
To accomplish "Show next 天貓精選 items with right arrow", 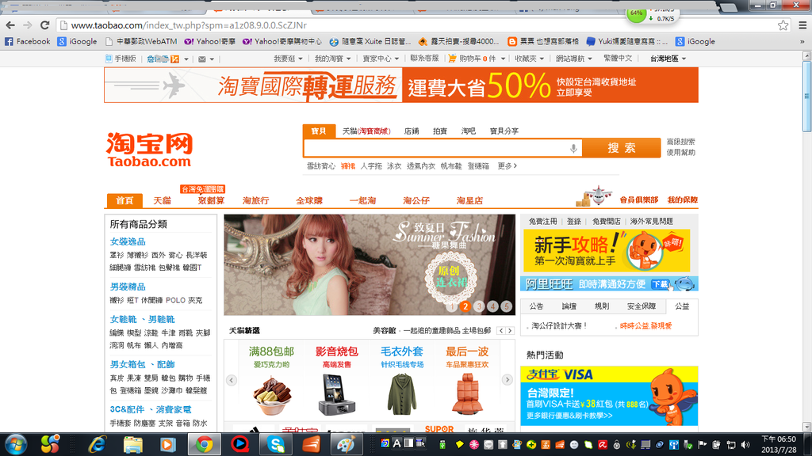I will [x=507, y=380].
